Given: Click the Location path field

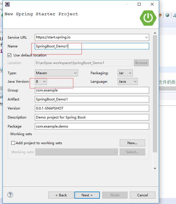Looking at the screenshot, I should pos(83,63).
